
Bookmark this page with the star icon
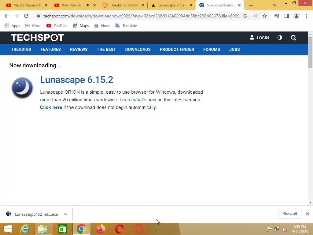tap(265, 16)
